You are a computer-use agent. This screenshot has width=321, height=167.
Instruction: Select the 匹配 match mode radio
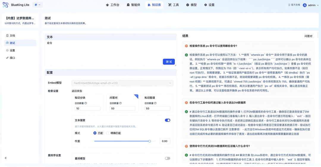pyautogui.click(x=95, y=133)
